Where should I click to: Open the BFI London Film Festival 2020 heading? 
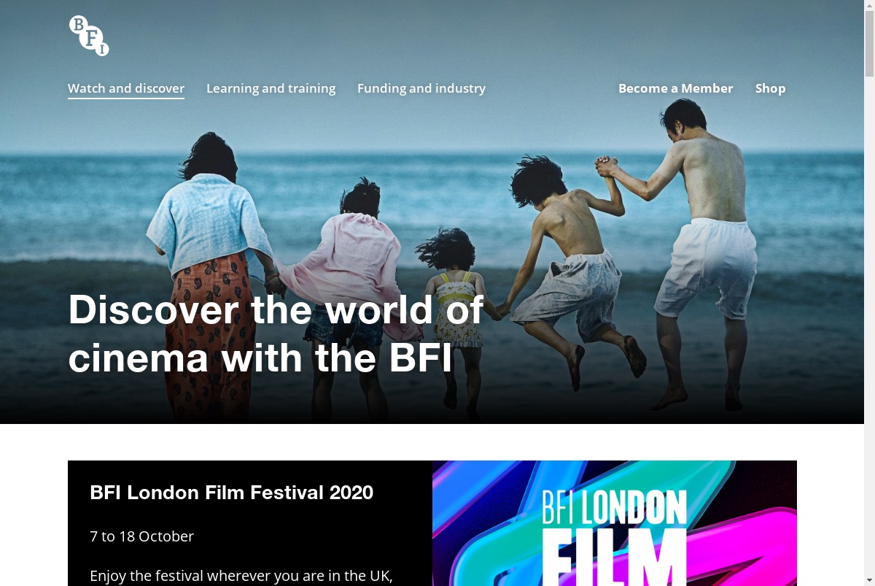tap(231, 493)
